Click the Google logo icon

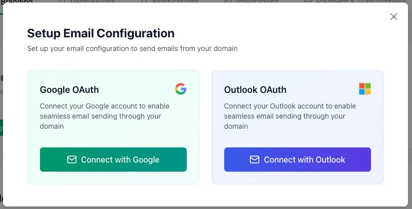[181, 89]
